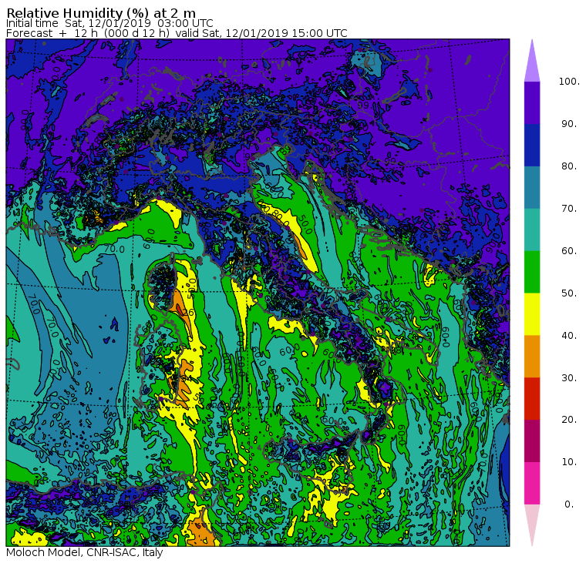Screen dimensions: 586x563
Task: Click the '40.' colorbar label
Action: pos(569,335)
